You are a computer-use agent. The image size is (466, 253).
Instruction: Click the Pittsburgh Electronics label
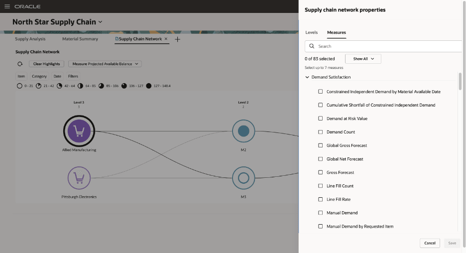[79, 197]
